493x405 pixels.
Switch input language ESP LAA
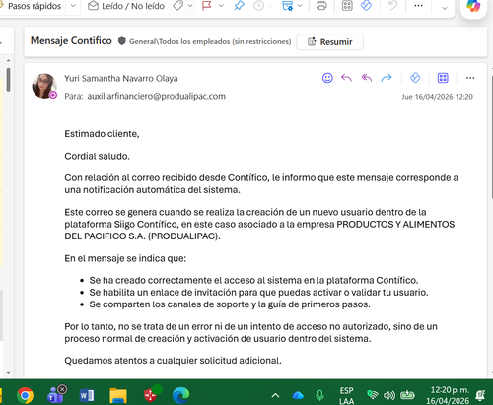coord(347,395)
